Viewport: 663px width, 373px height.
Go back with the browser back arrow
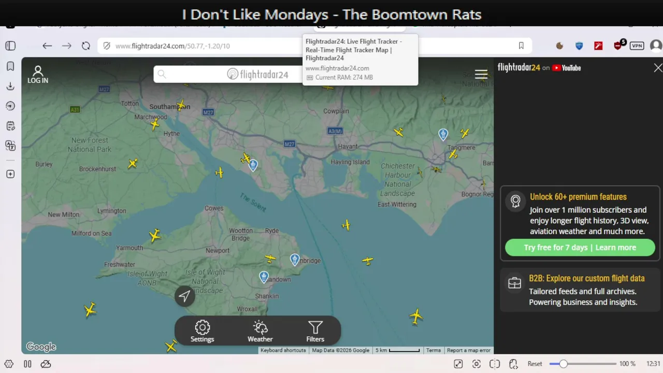tap(47, 46)
